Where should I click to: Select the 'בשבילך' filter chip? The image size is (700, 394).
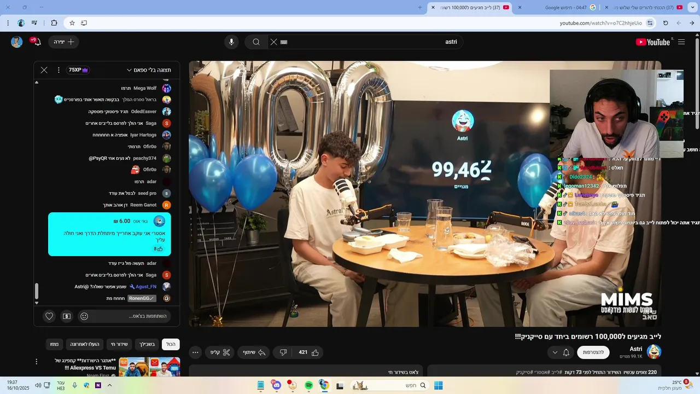coord(147,344)
